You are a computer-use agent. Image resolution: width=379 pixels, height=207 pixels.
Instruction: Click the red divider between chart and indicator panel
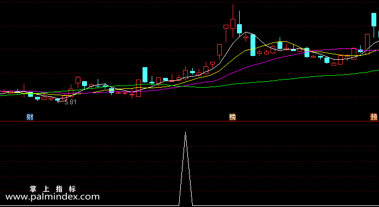tap(189, 122)
